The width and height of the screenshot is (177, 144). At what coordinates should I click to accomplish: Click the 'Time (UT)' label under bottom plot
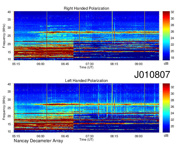point(86,140)
